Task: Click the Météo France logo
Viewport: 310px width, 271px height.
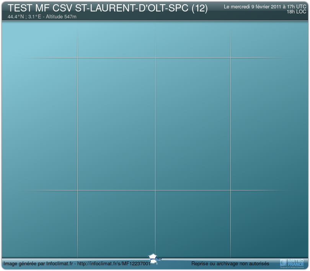Action: pos(292,263)
